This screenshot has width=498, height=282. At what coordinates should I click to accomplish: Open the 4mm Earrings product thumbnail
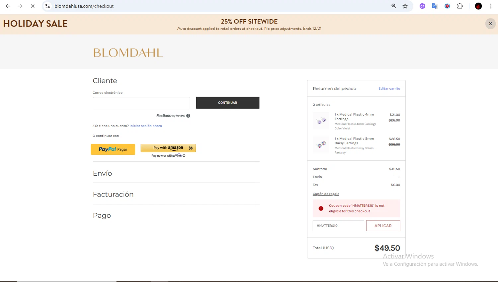pos(321,120)
